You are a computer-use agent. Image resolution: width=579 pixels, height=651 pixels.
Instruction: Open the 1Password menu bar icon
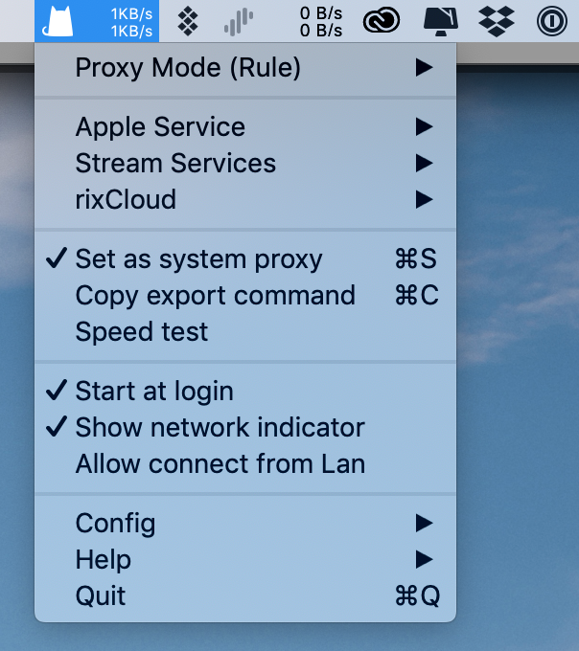(x=550, y=21)
